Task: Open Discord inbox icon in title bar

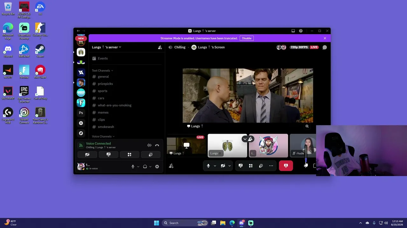Action: click(x=293, y=31)
